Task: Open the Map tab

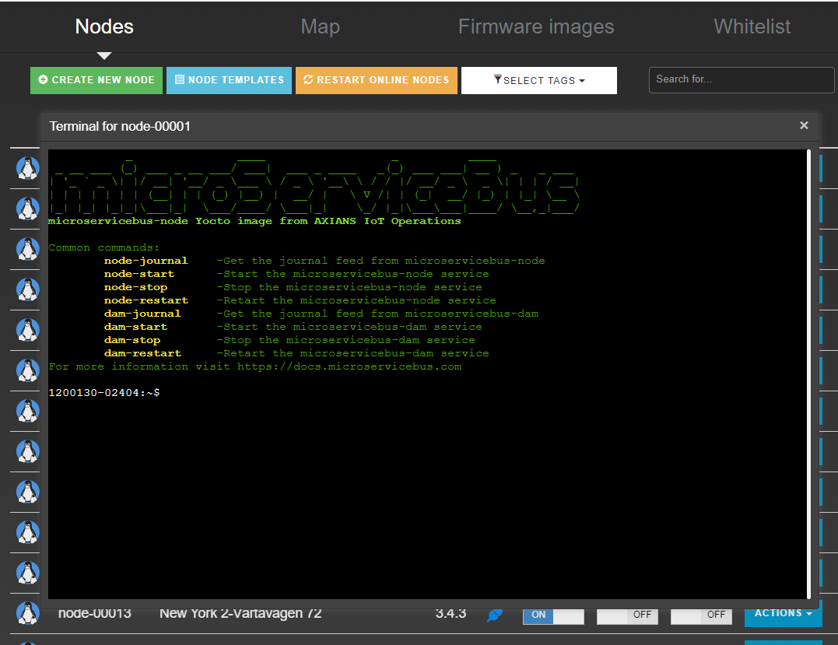Action: coord(320,26)
